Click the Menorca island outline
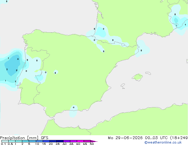 [x=148, y=73]
